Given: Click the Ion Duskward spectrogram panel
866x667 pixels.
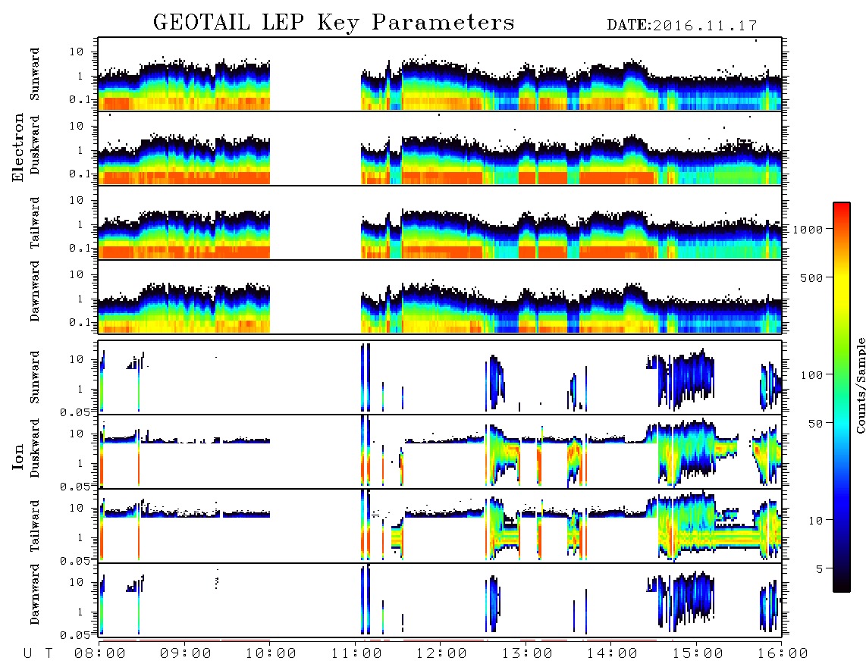Looking at the screenshot, I should tap(440, 451).
